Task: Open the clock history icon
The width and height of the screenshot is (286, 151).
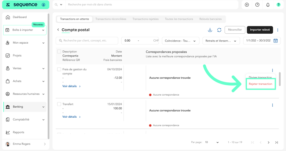Action: click(257, 5)
